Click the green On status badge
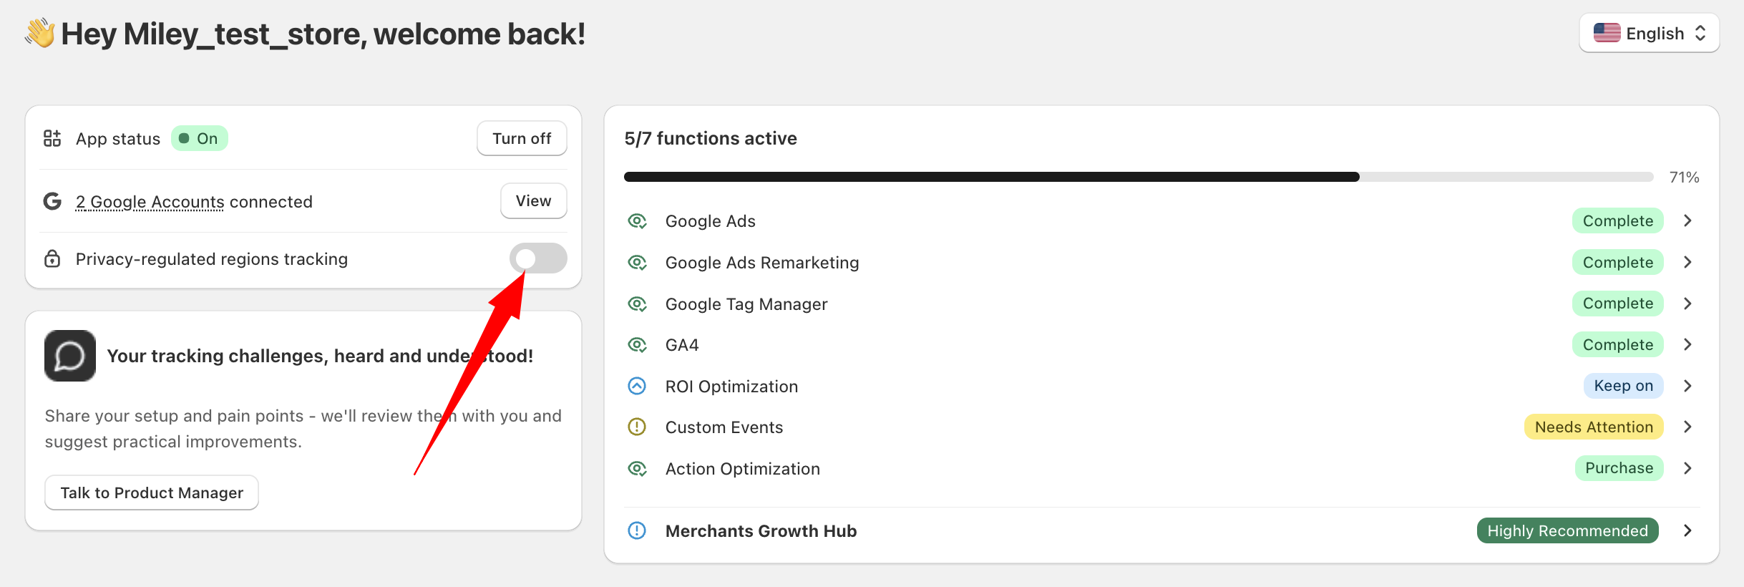This screenshot has height=587, width=1744. pyautogui.click(x=200, y=138)
